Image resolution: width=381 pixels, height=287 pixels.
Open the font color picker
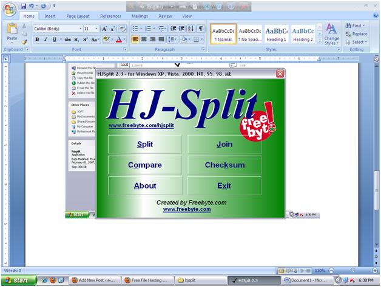124,40
